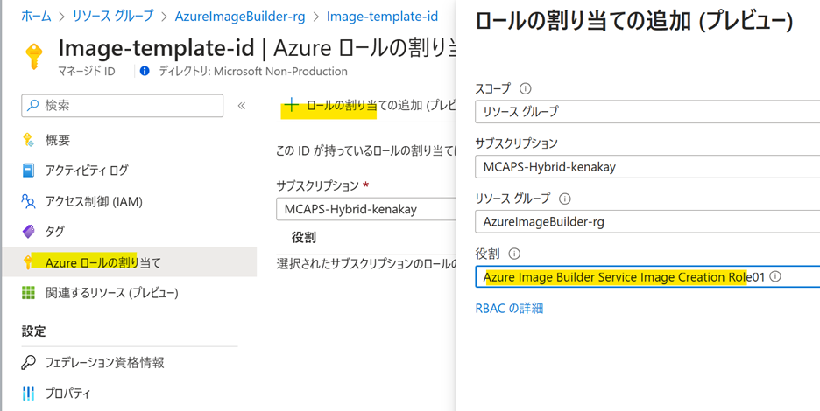Click the 検索 search field in sidebar

pos(123,106)
